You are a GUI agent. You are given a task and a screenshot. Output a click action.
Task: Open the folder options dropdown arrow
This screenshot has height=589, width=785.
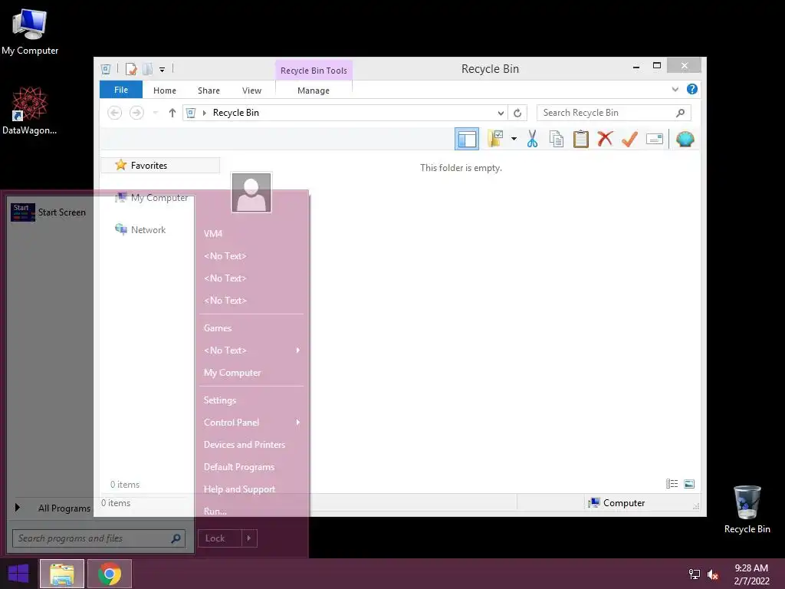514,139
